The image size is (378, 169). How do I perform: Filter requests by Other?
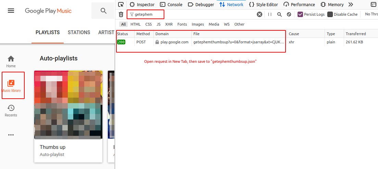coord(239,24)
